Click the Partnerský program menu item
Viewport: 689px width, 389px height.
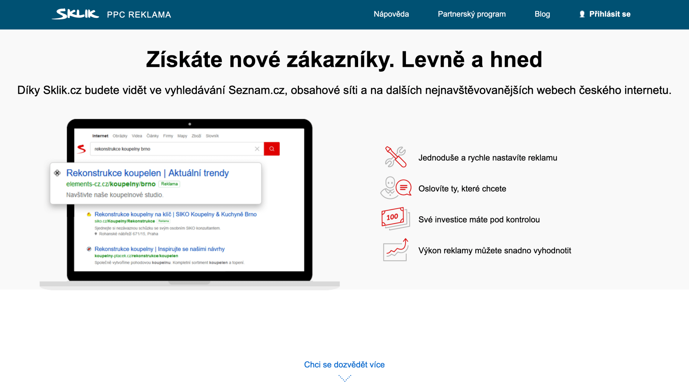pos(472,14)
